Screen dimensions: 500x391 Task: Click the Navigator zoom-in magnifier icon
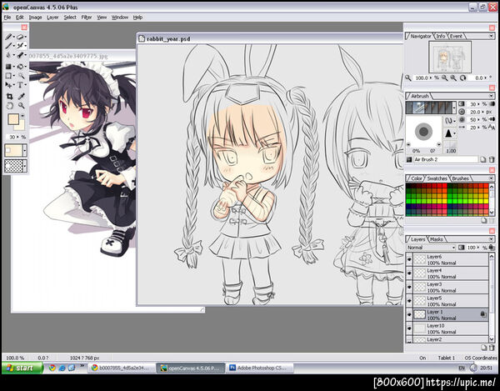click(453, 78)
